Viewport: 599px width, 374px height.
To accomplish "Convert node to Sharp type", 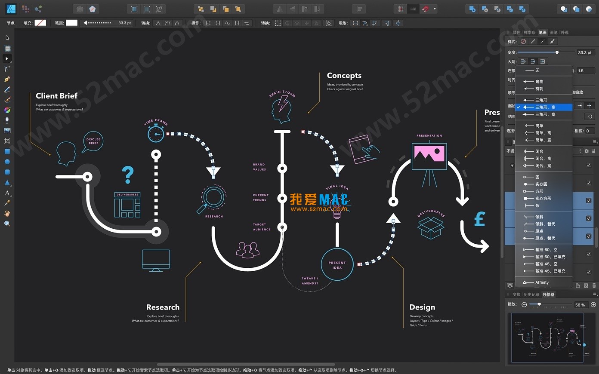I will (158, 23).
